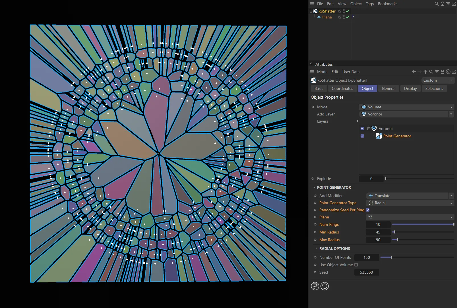The image size is (457, 308).
Task: Toggle the Voronoi layer checkbox
Action: 362,129
